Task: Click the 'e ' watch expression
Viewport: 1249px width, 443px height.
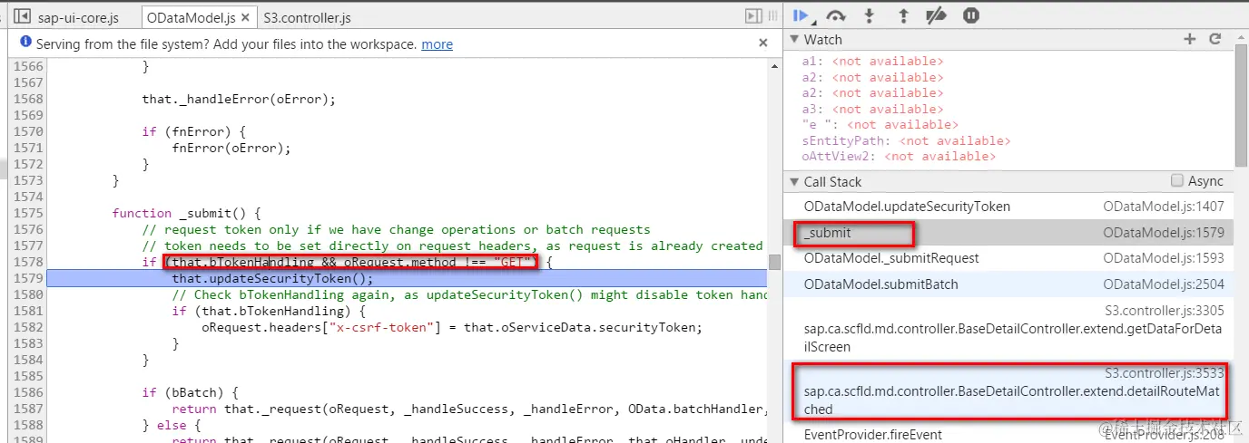Action: pyautogui.click(x=878, y=124)
